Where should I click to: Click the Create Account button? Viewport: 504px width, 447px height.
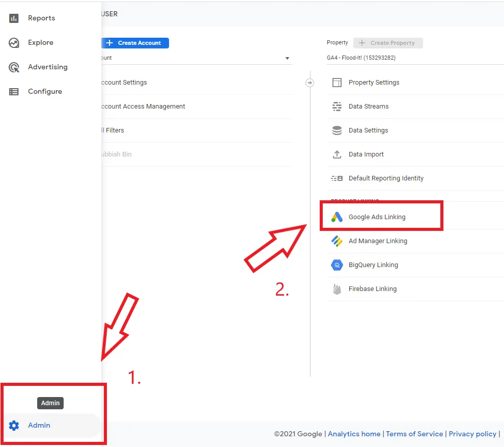coord(135,43)
